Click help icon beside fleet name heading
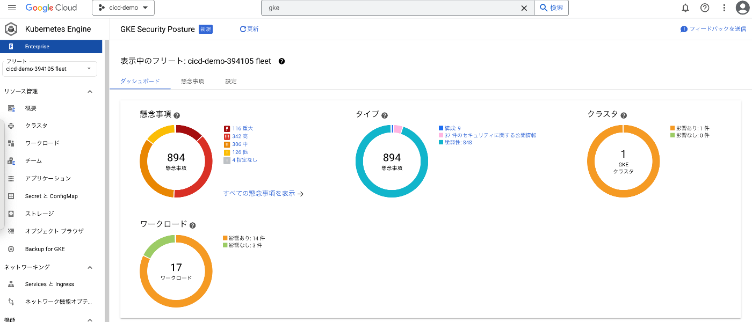This screenshot has height=322, width=752. point(281,61)
